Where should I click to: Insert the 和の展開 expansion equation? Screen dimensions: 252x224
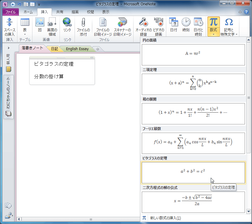pos(193,113)
